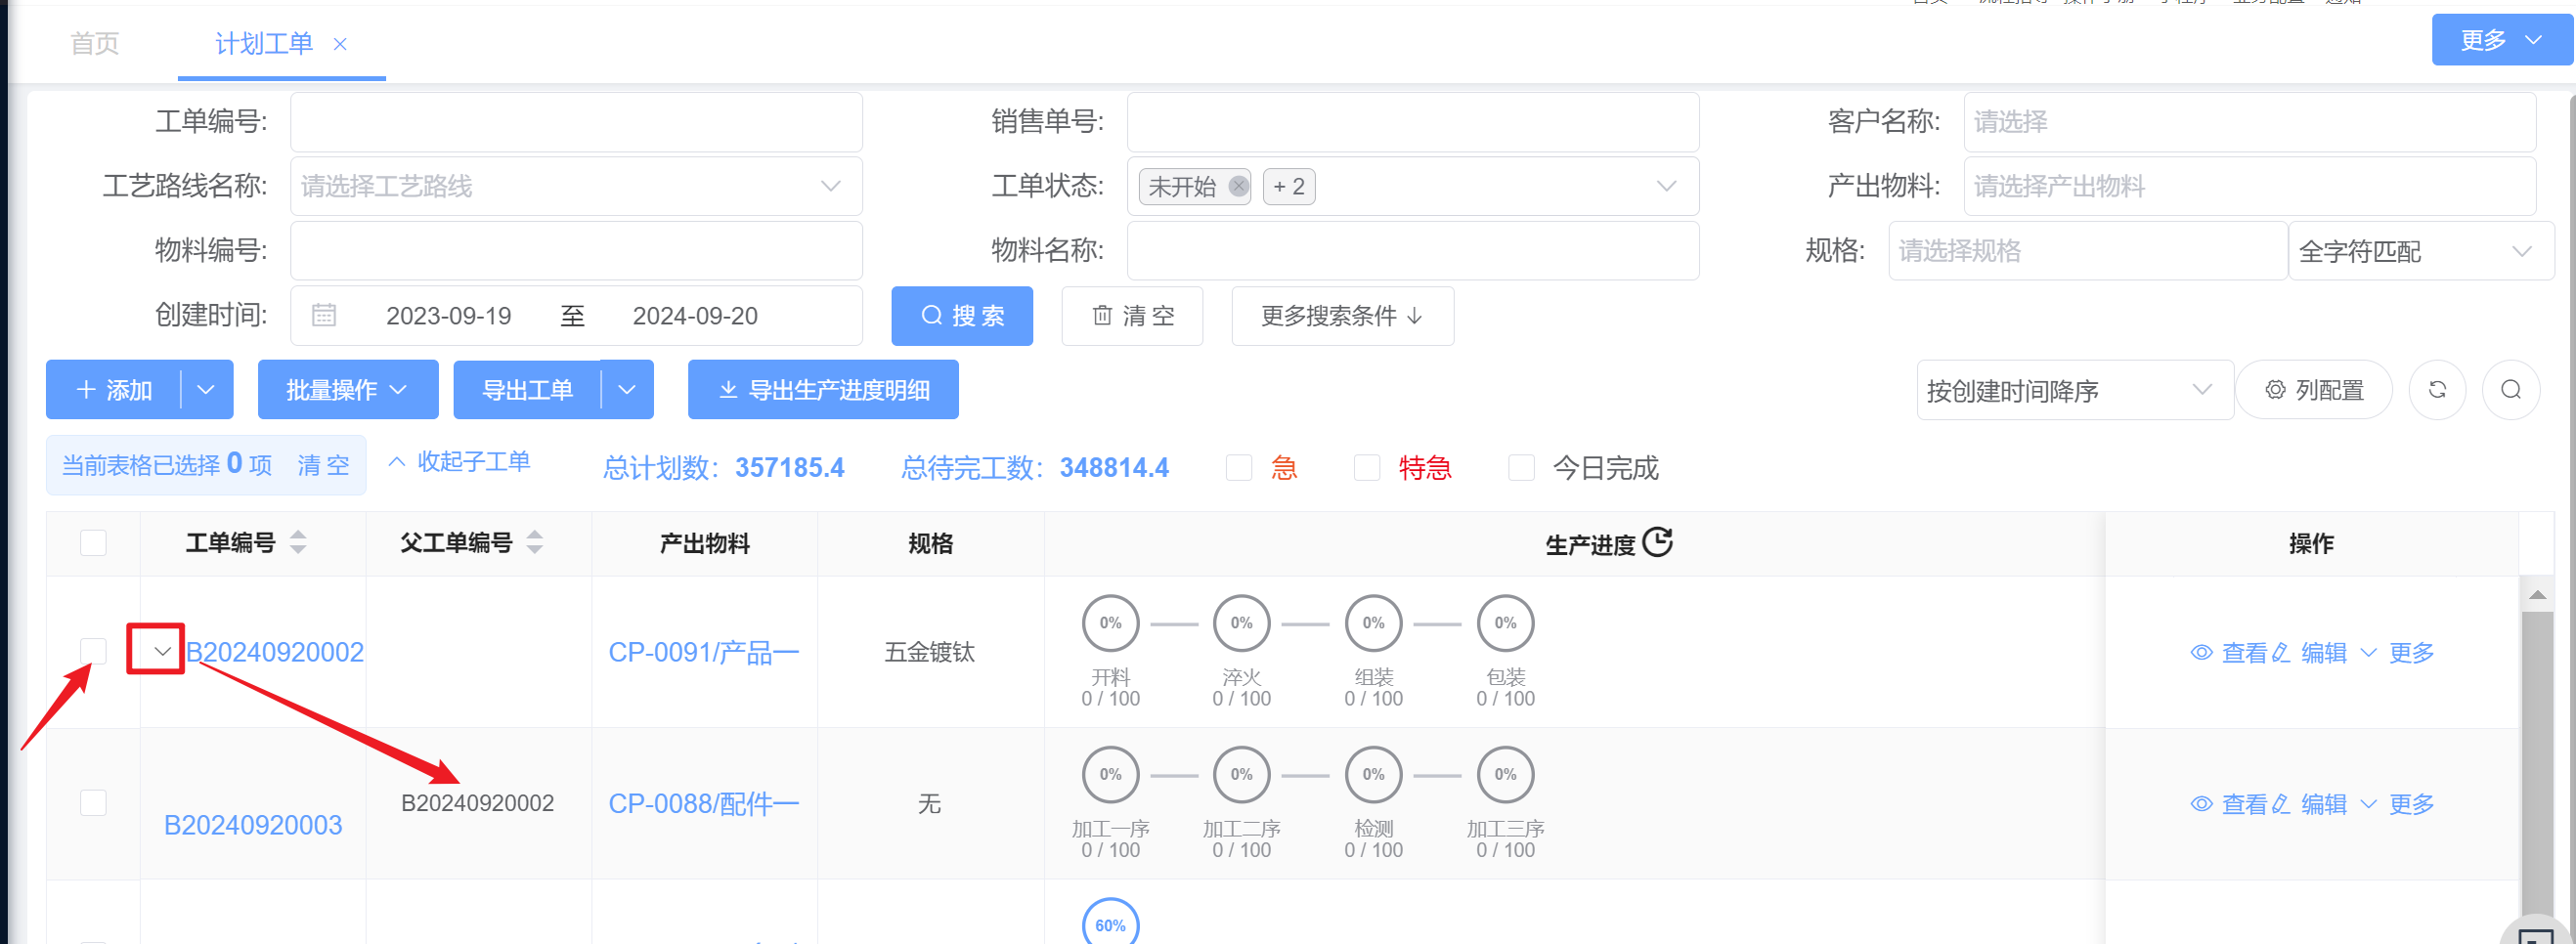Click the 生产进度 refresh clock icon
The image size is (2576, 944).
coord(1657,542)
